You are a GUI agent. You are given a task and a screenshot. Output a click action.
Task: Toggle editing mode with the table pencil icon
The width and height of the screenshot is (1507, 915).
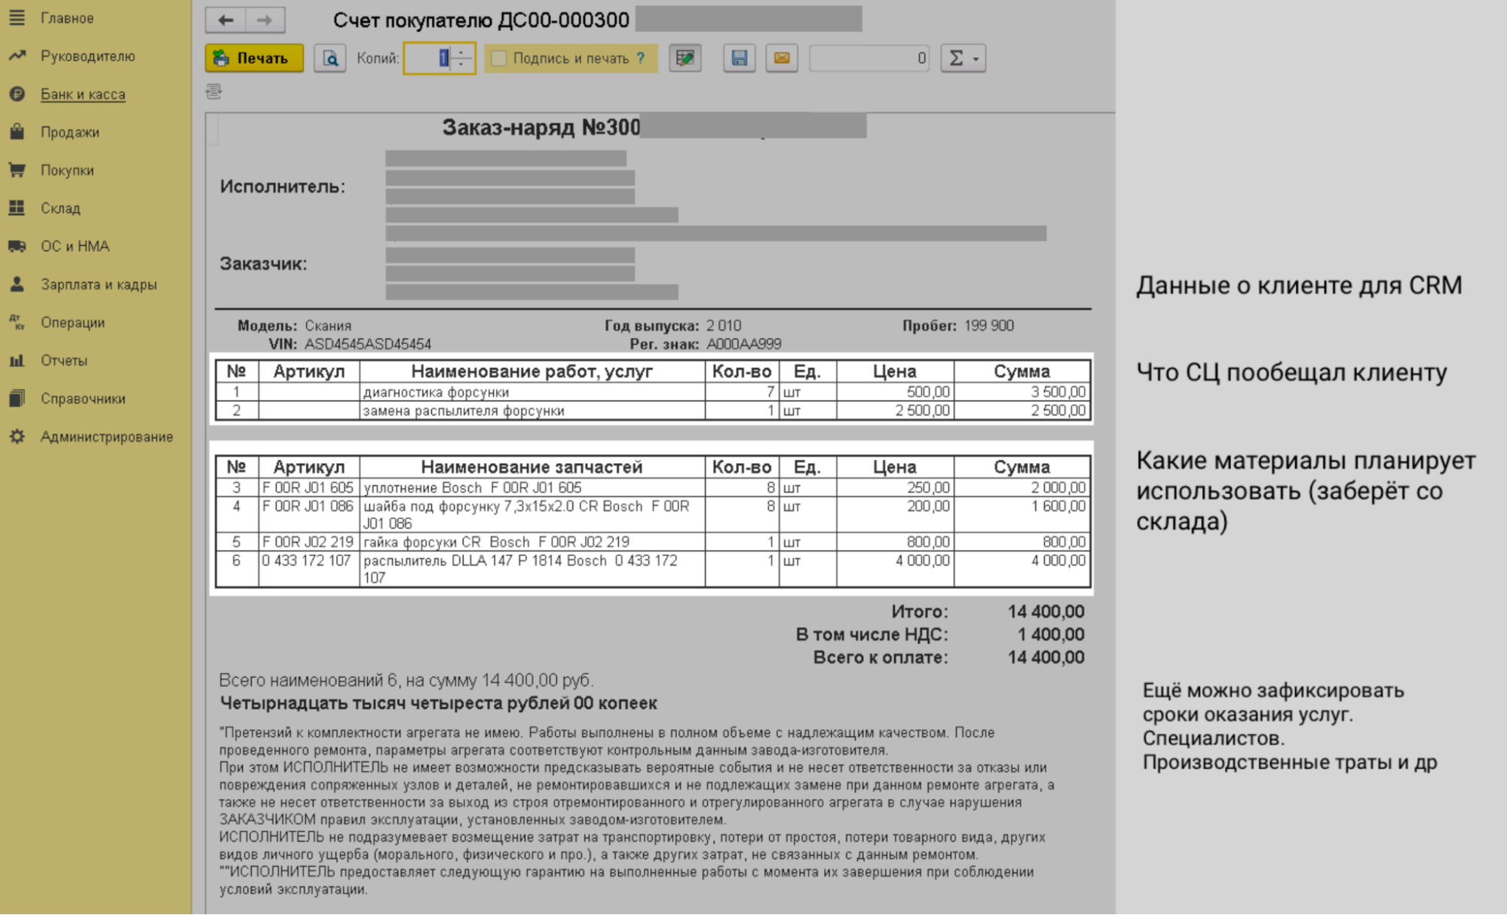pos(685,58)
